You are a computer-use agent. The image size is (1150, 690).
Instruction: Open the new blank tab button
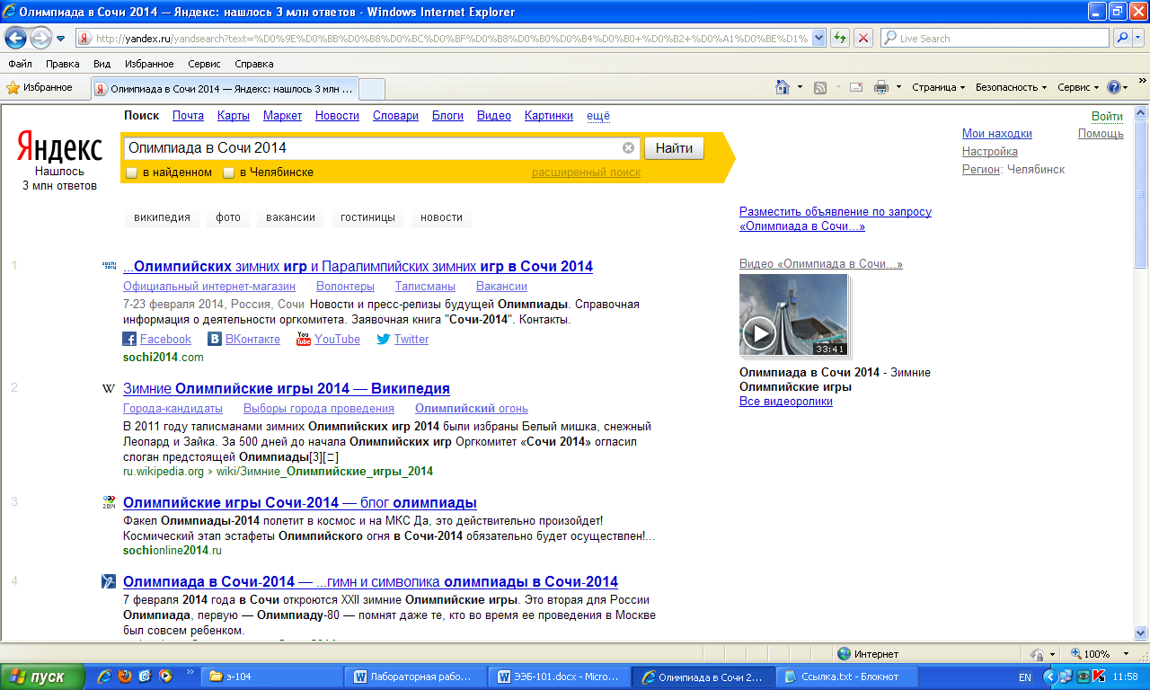(372, 88)
